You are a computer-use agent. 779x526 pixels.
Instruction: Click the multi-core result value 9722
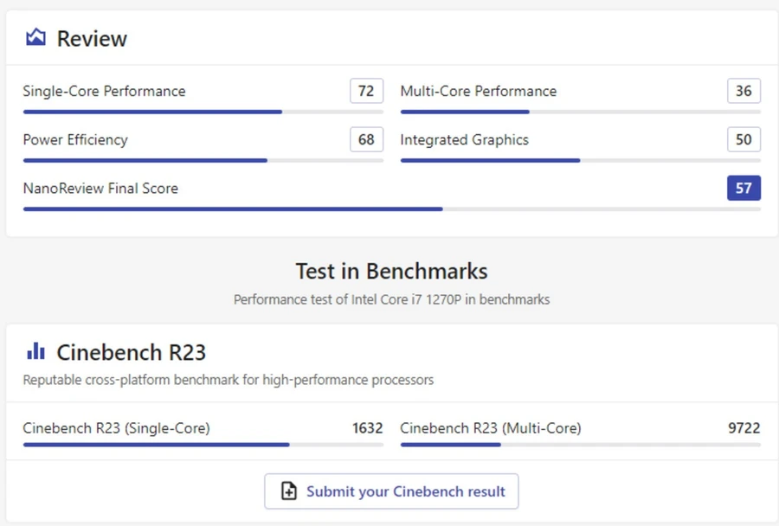(x=744, y=428)
